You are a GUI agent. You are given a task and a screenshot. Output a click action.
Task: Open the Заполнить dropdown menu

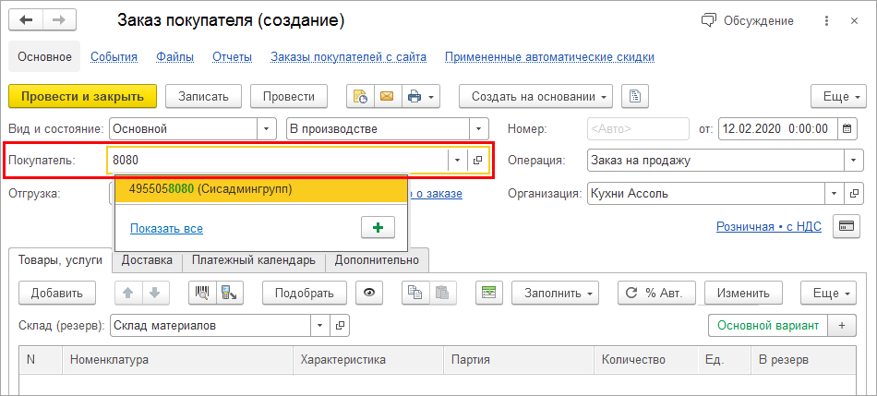pos(555,293)
